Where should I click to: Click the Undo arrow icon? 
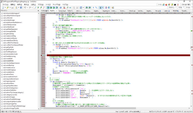25,8
